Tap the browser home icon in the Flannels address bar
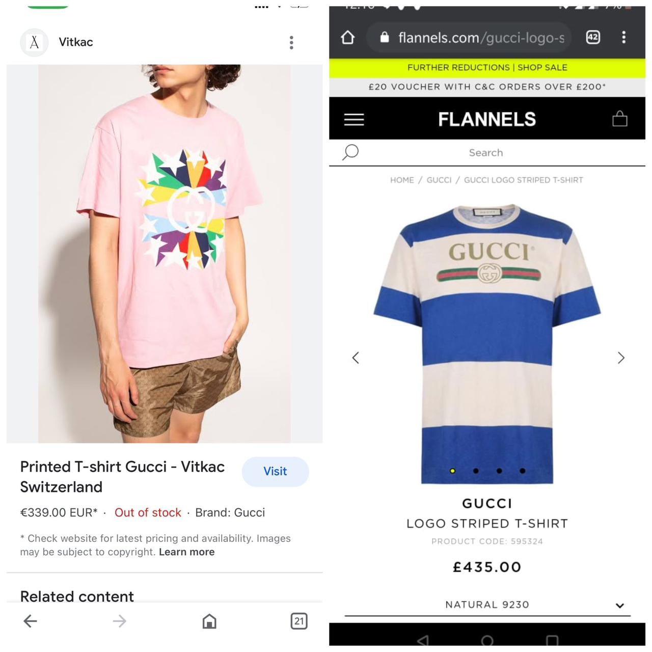This screenshot has height=652, width=652. click(x=348, y=37)
